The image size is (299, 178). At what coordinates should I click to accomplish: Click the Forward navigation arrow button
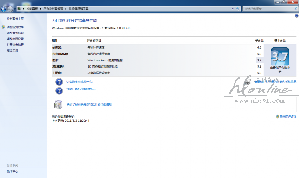click(x=10, y=9)
